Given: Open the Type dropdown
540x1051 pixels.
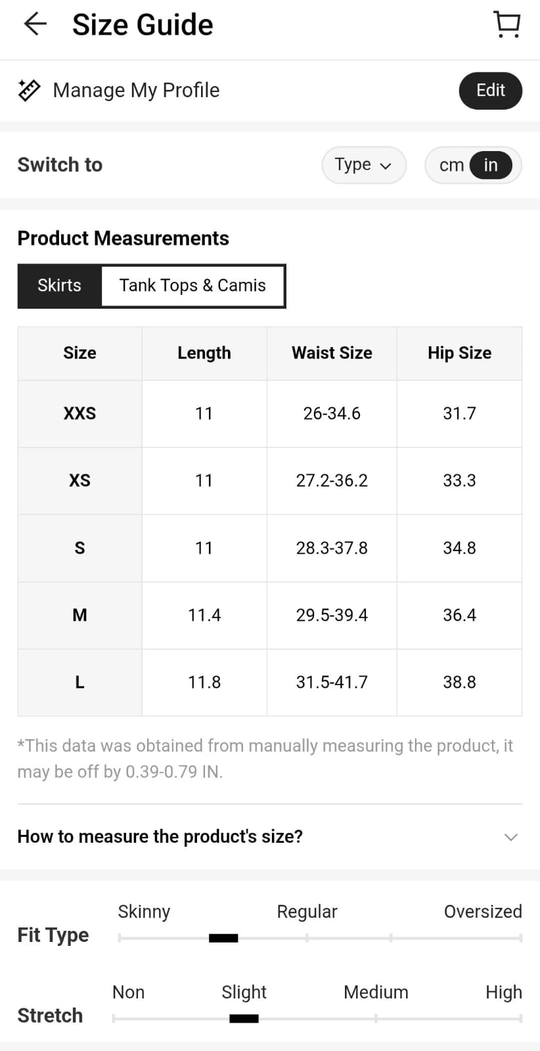Looking at the screenshot, I should click(x=363, y=165).
